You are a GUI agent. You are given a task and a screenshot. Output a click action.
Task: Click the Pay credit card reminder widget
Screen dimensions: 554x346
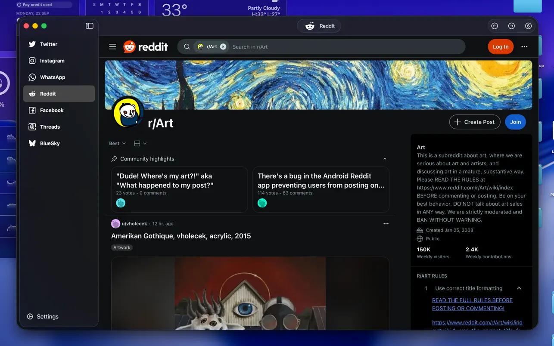click(x=44, y=5)
